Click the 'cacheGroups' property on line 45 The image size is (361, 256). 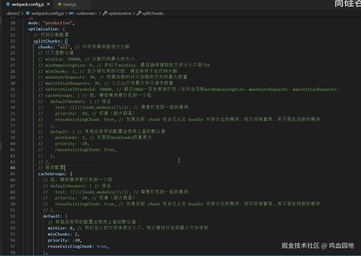tap(51, 174)
